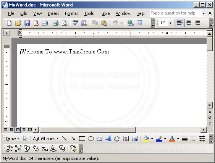
Task: Open the Table menu
Action: point(105,13)
